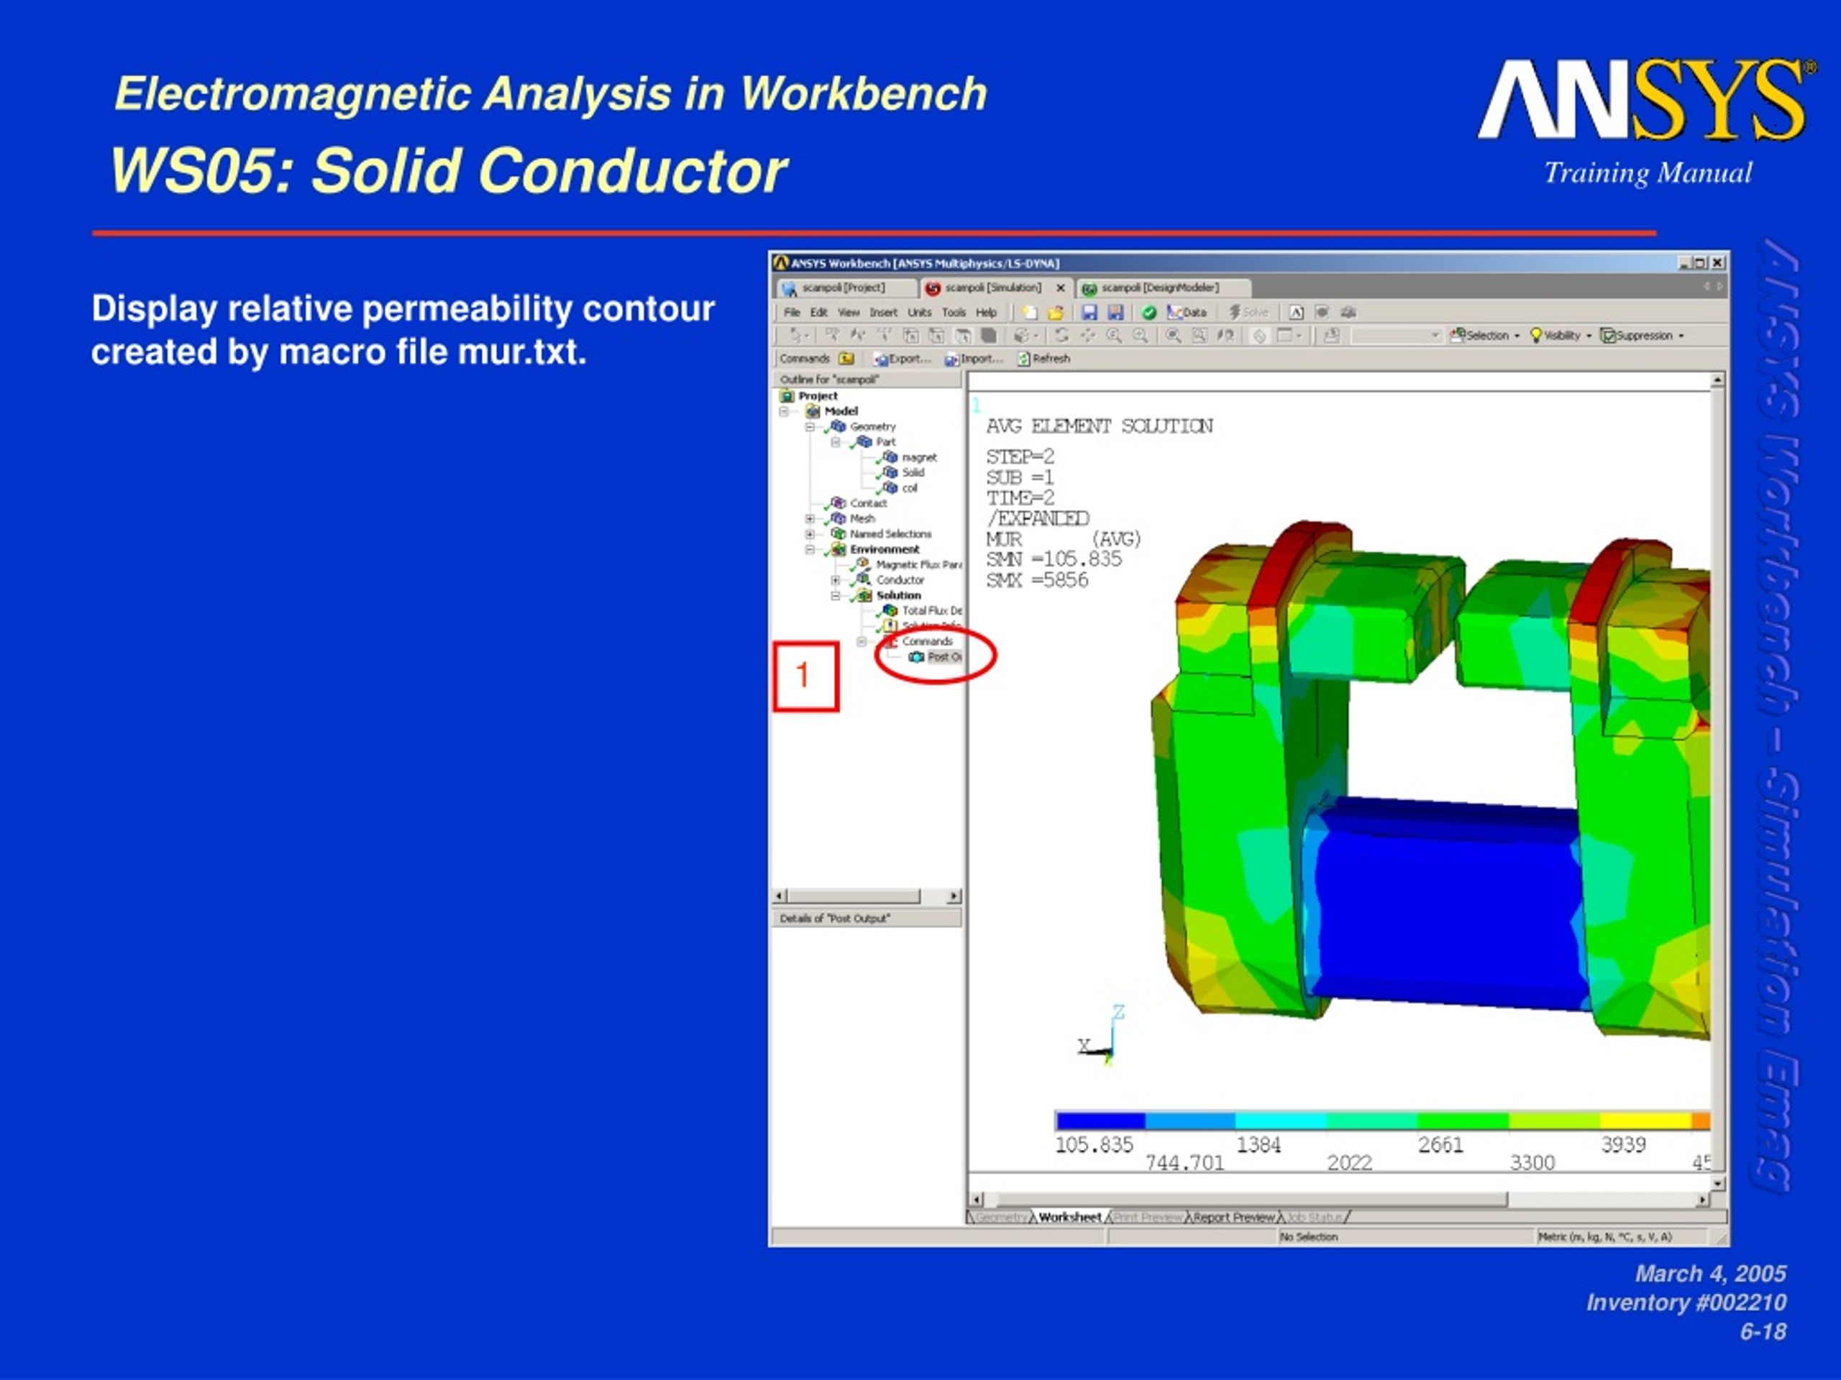The image size is (1841, 1380).
Task: Click the Import... button
Action: click(x=974, y=359)
